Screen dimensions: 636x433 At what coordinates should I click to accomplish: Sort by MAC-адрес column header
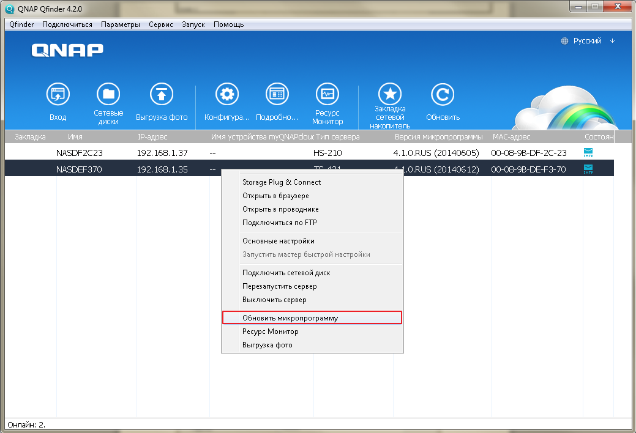coord(512,137)
